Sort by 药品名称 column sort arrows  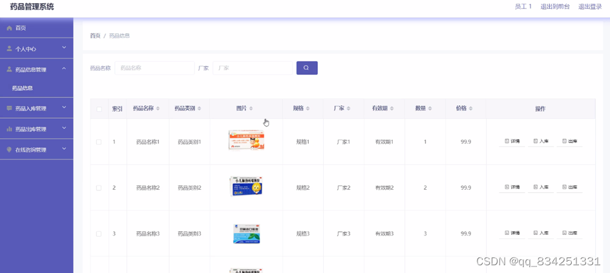coord(158,108)
